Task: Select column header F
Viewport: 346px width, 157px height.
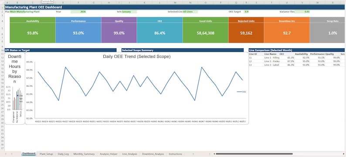Action: [78, 2]
